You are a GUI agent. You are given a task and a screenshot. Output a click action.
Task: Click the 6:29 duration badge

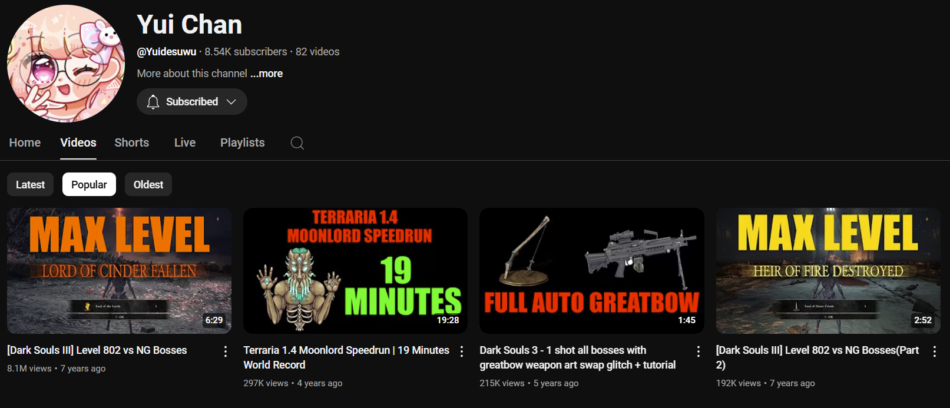click(x=214, y=320)
